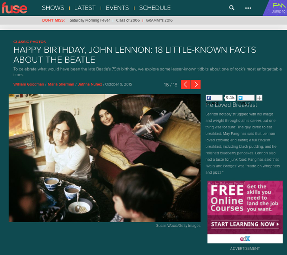Open Saturday Morning Fever link

(90, 20)
